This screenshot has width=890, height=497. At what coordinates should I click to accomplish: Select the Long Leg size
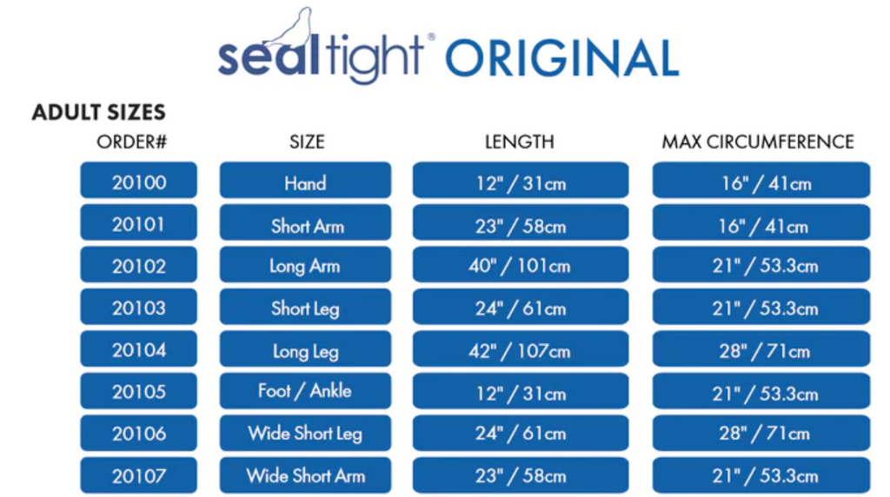305,350
